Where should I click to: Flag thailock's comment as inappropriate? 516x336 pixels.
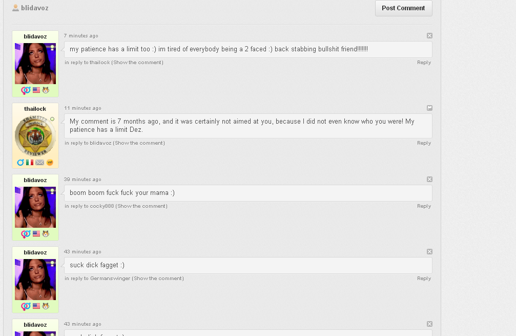pos(429,108)
